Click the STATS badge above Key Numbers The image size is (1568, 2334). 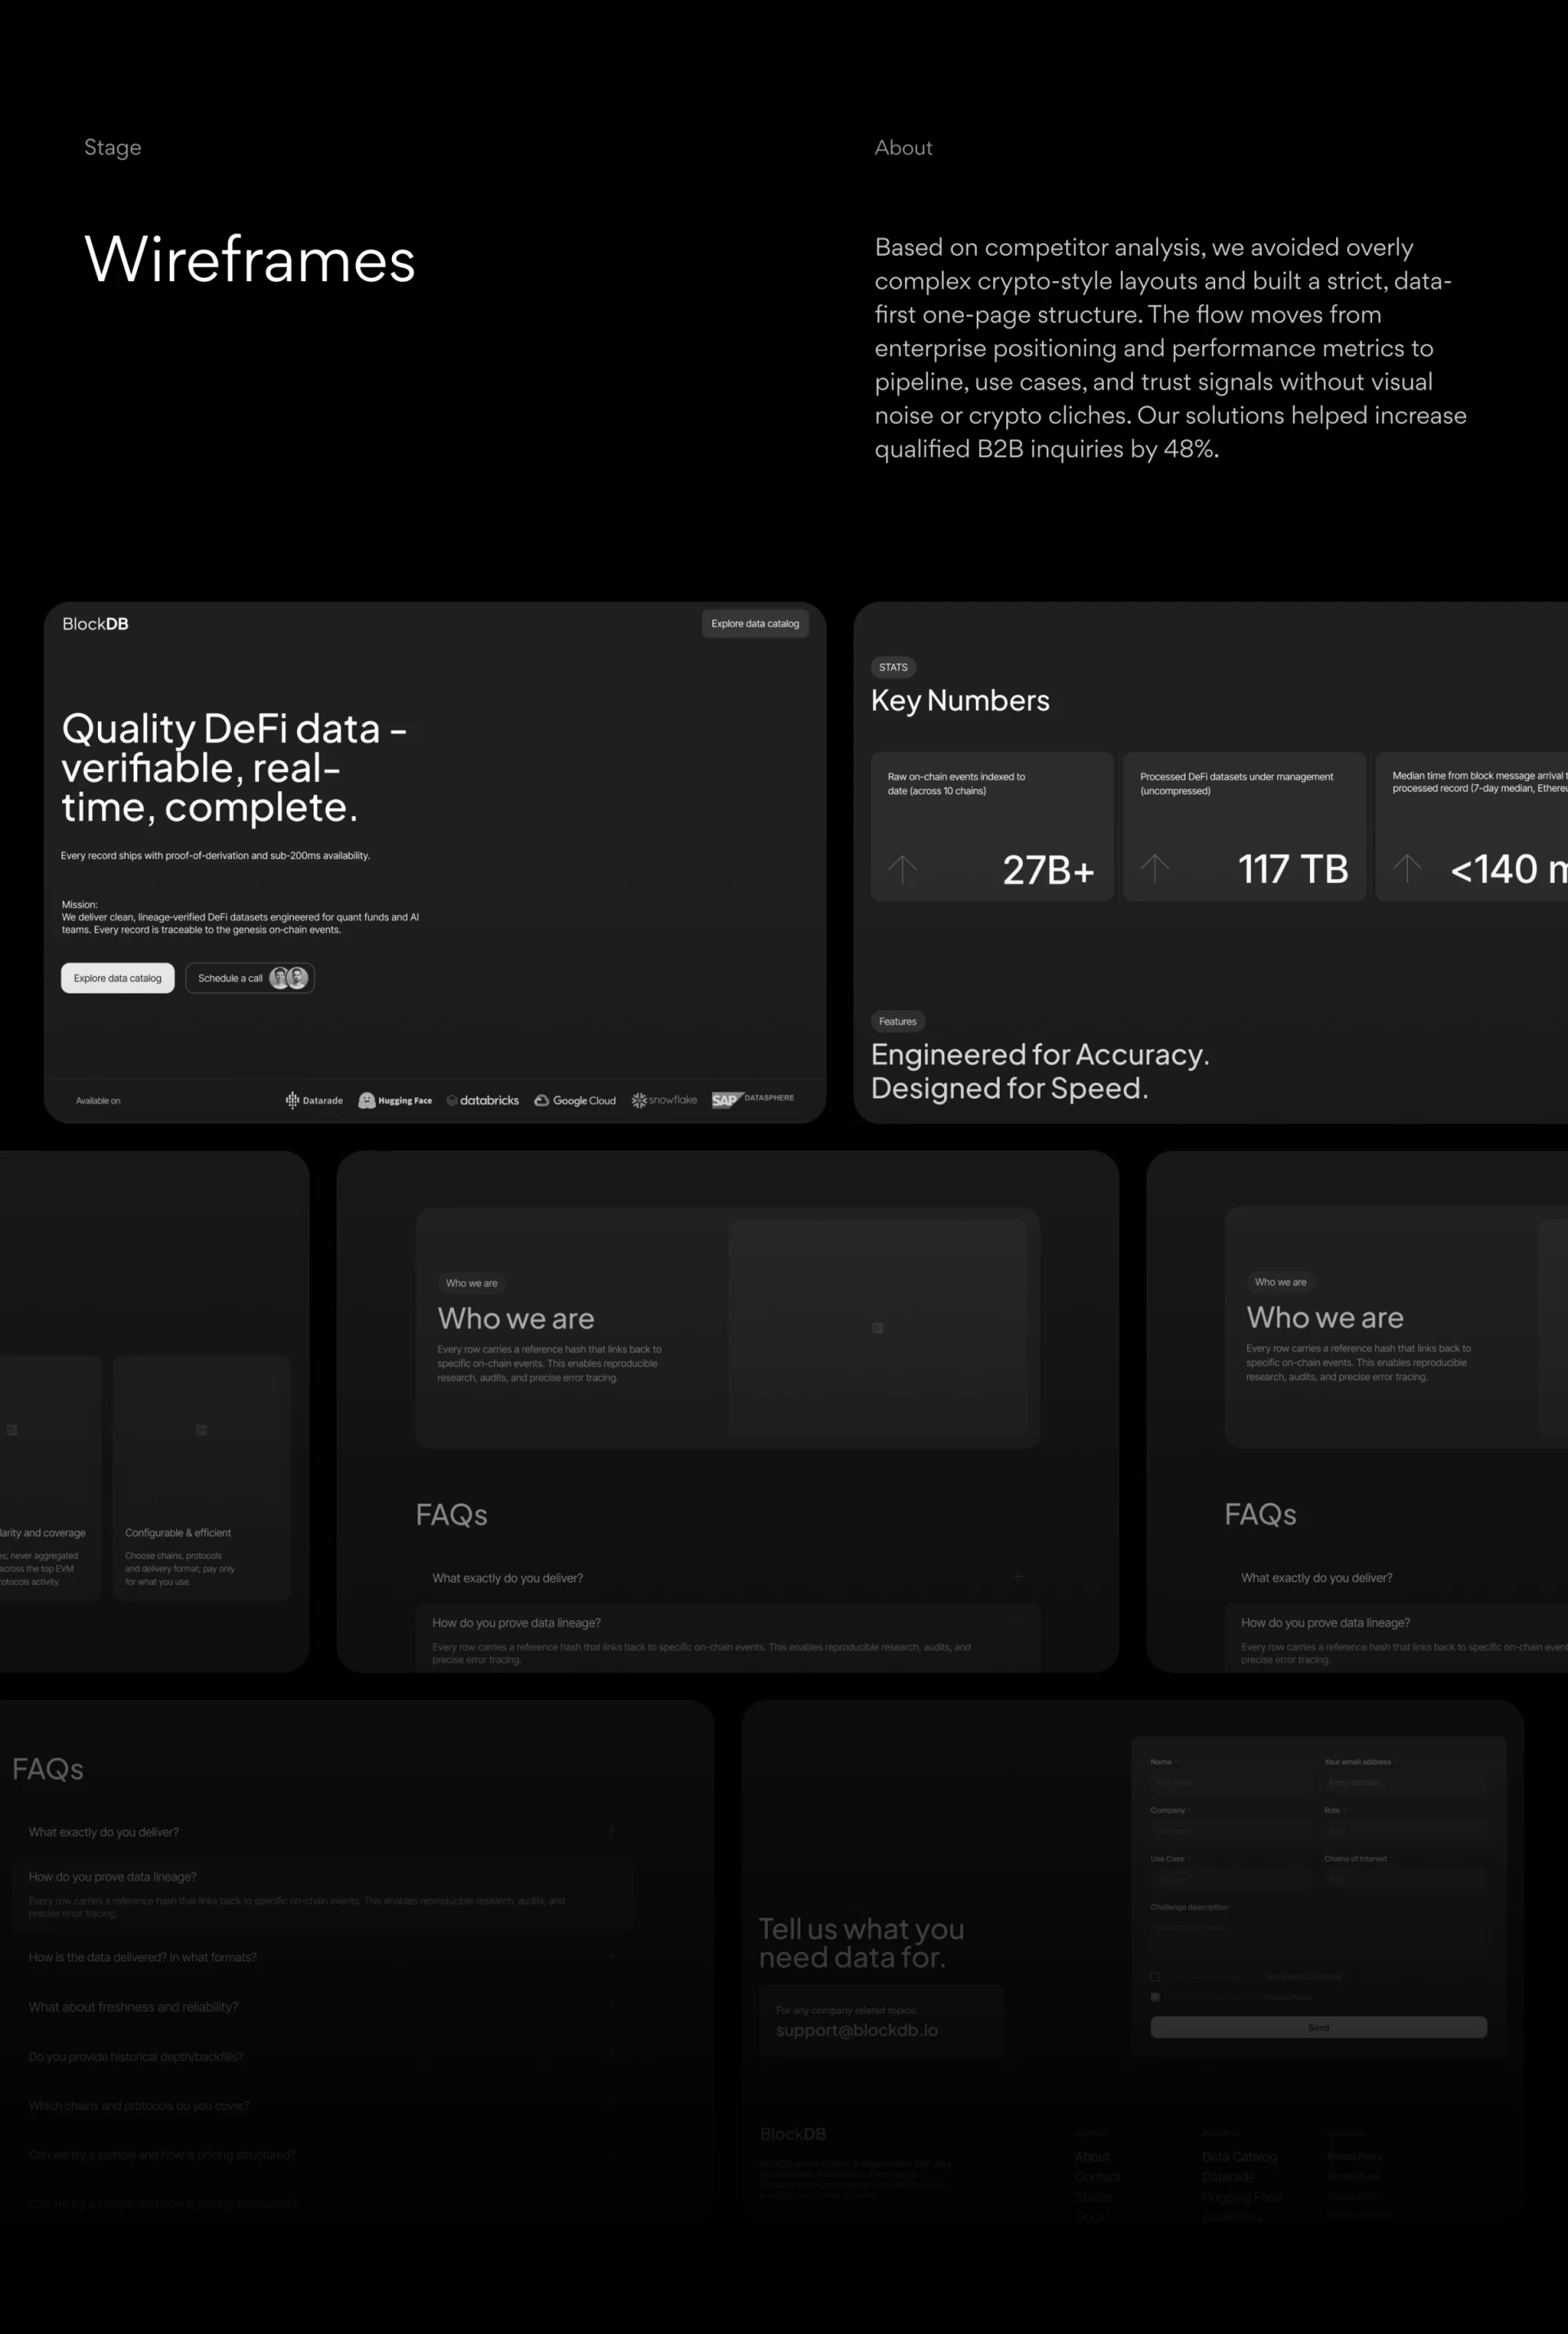click(x=893, y=667)
